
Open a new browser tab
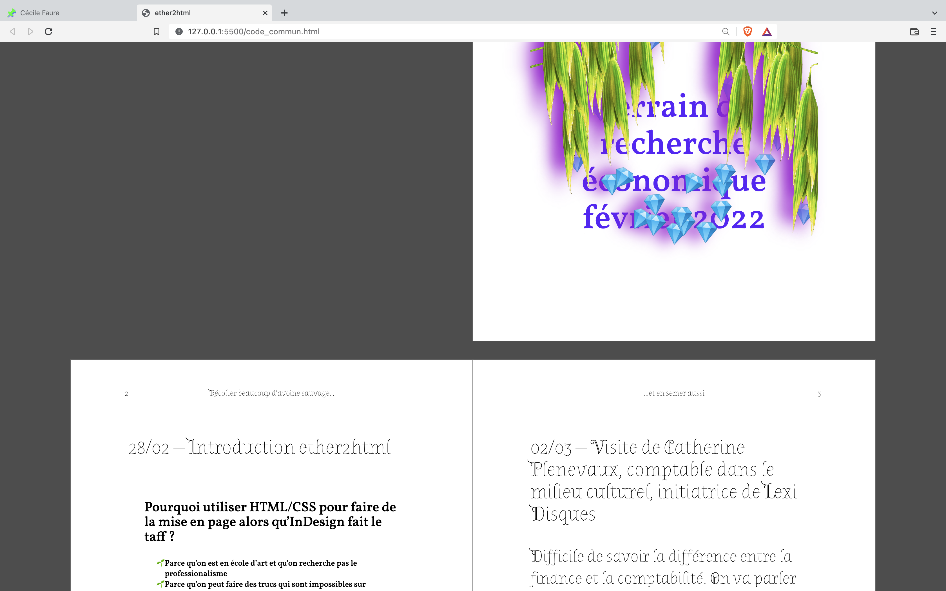(x=284, y=13)
